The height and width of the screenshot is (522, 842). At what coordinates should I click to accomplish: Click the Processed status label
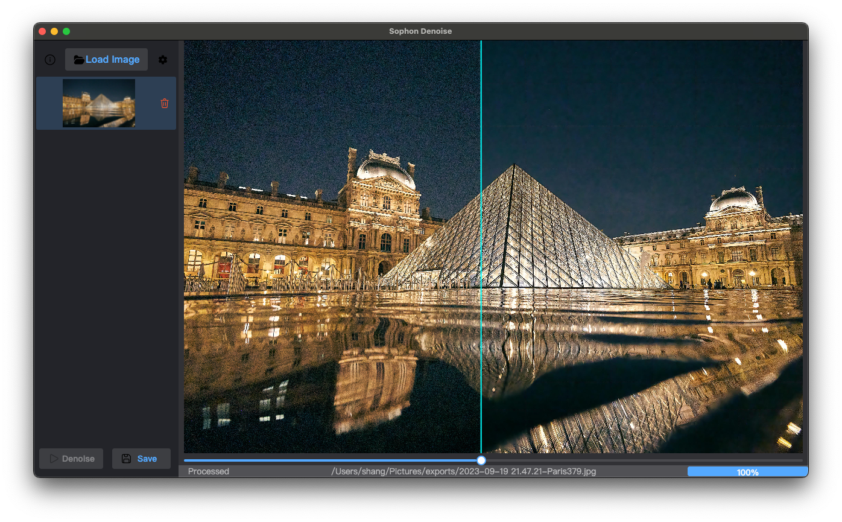(x=208, y=471)
